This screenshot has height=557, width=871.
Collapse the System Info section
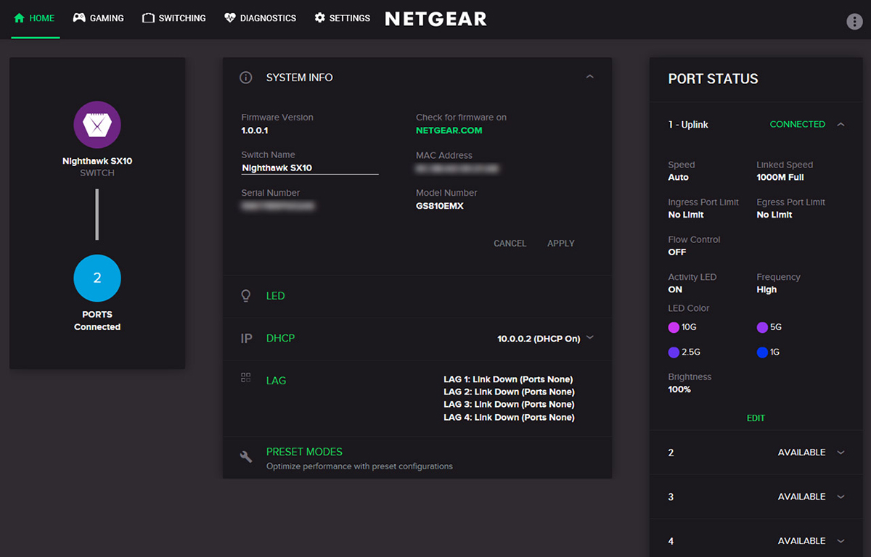(589, 77)
